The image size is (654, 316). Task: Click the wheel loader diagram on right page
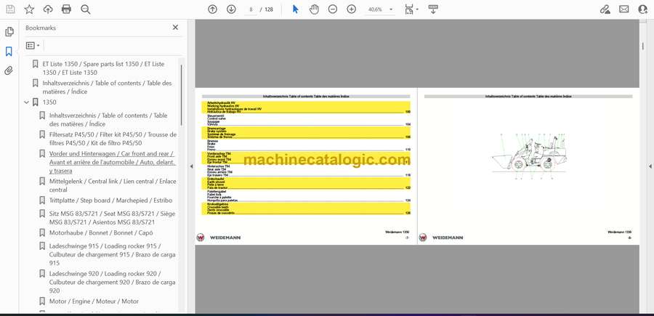coord(529,156)
